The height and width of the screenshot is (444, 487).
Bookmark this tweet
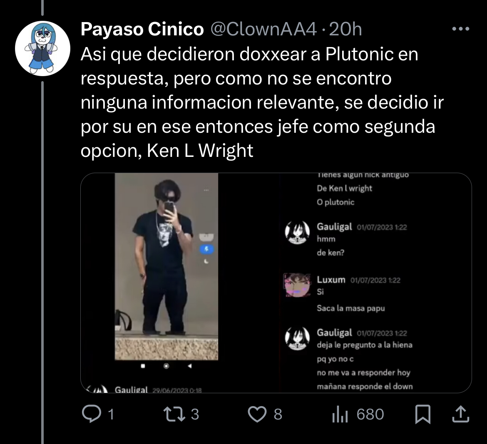click(423, 414)
